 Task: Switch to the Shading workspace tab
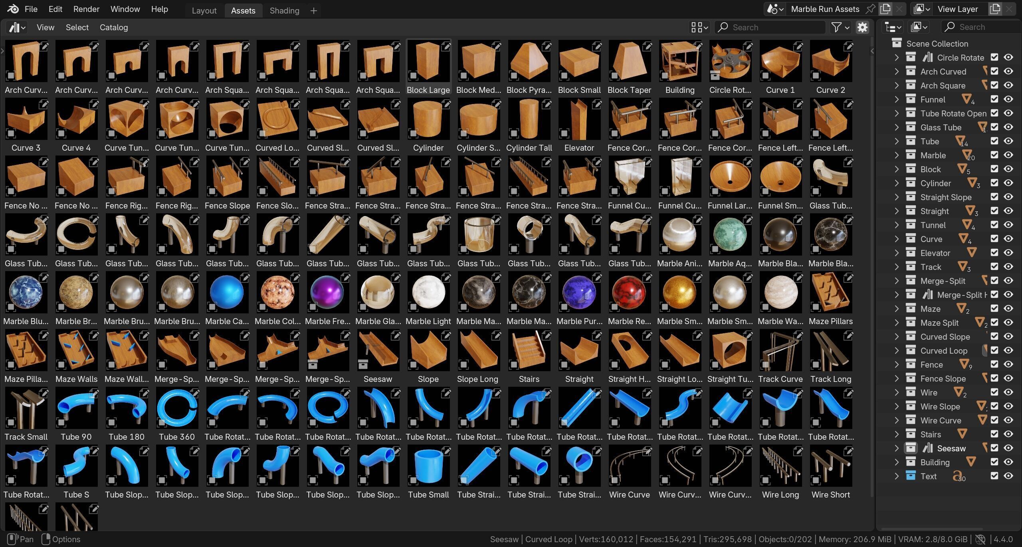[284, 11]
